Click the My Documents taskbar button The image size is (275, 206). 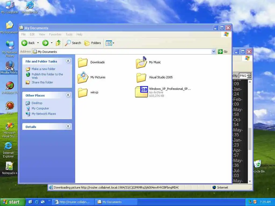(116, 202)
